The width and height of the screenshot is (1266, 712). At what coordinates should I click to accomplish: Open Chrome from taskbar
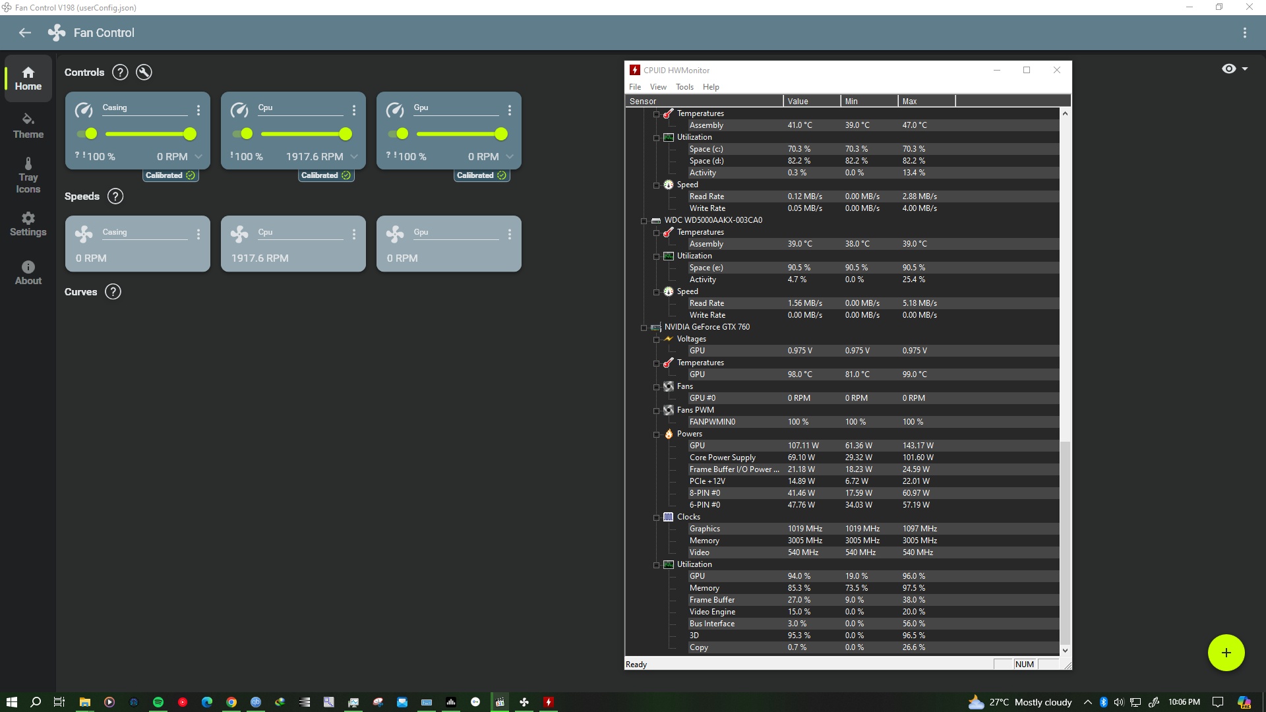click(231, 702)
